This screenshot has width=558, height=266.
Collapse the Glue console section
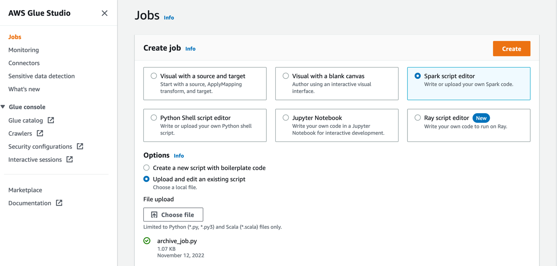pyautogui.click(x=3, y=107)
